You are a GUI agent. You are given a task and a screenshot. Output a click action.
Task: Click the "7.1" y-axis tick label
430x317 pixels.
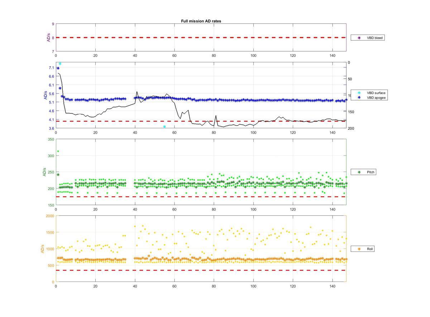52,68
